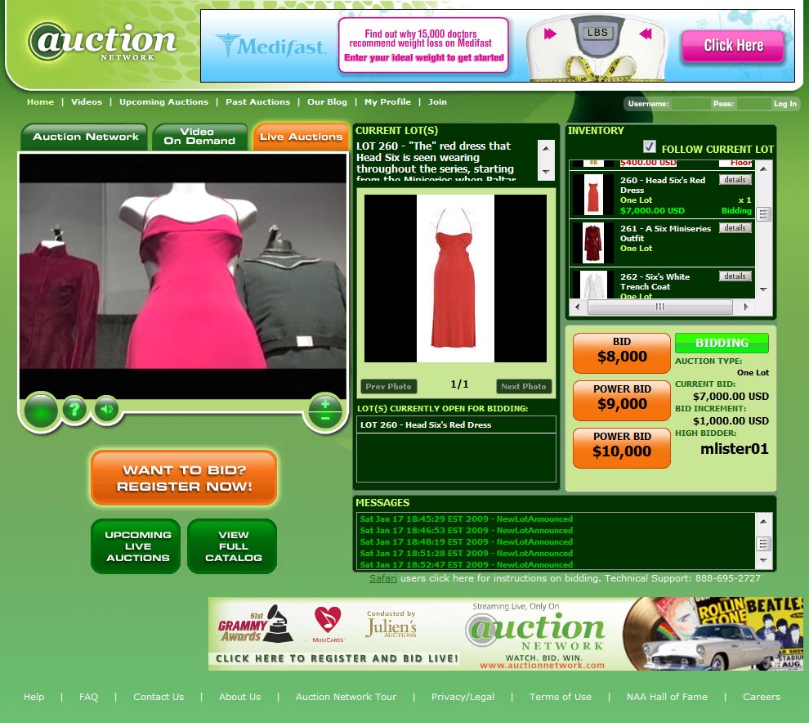Viewport: 809px width, 723px height.
Task: Open video player help question-mark icon
Action: coord(75,409)
